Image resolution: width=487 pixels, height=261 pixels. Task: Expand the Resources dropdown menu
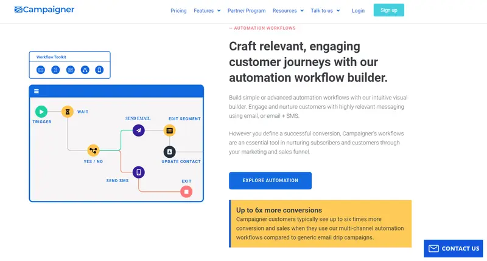click(x=288, y=10)
